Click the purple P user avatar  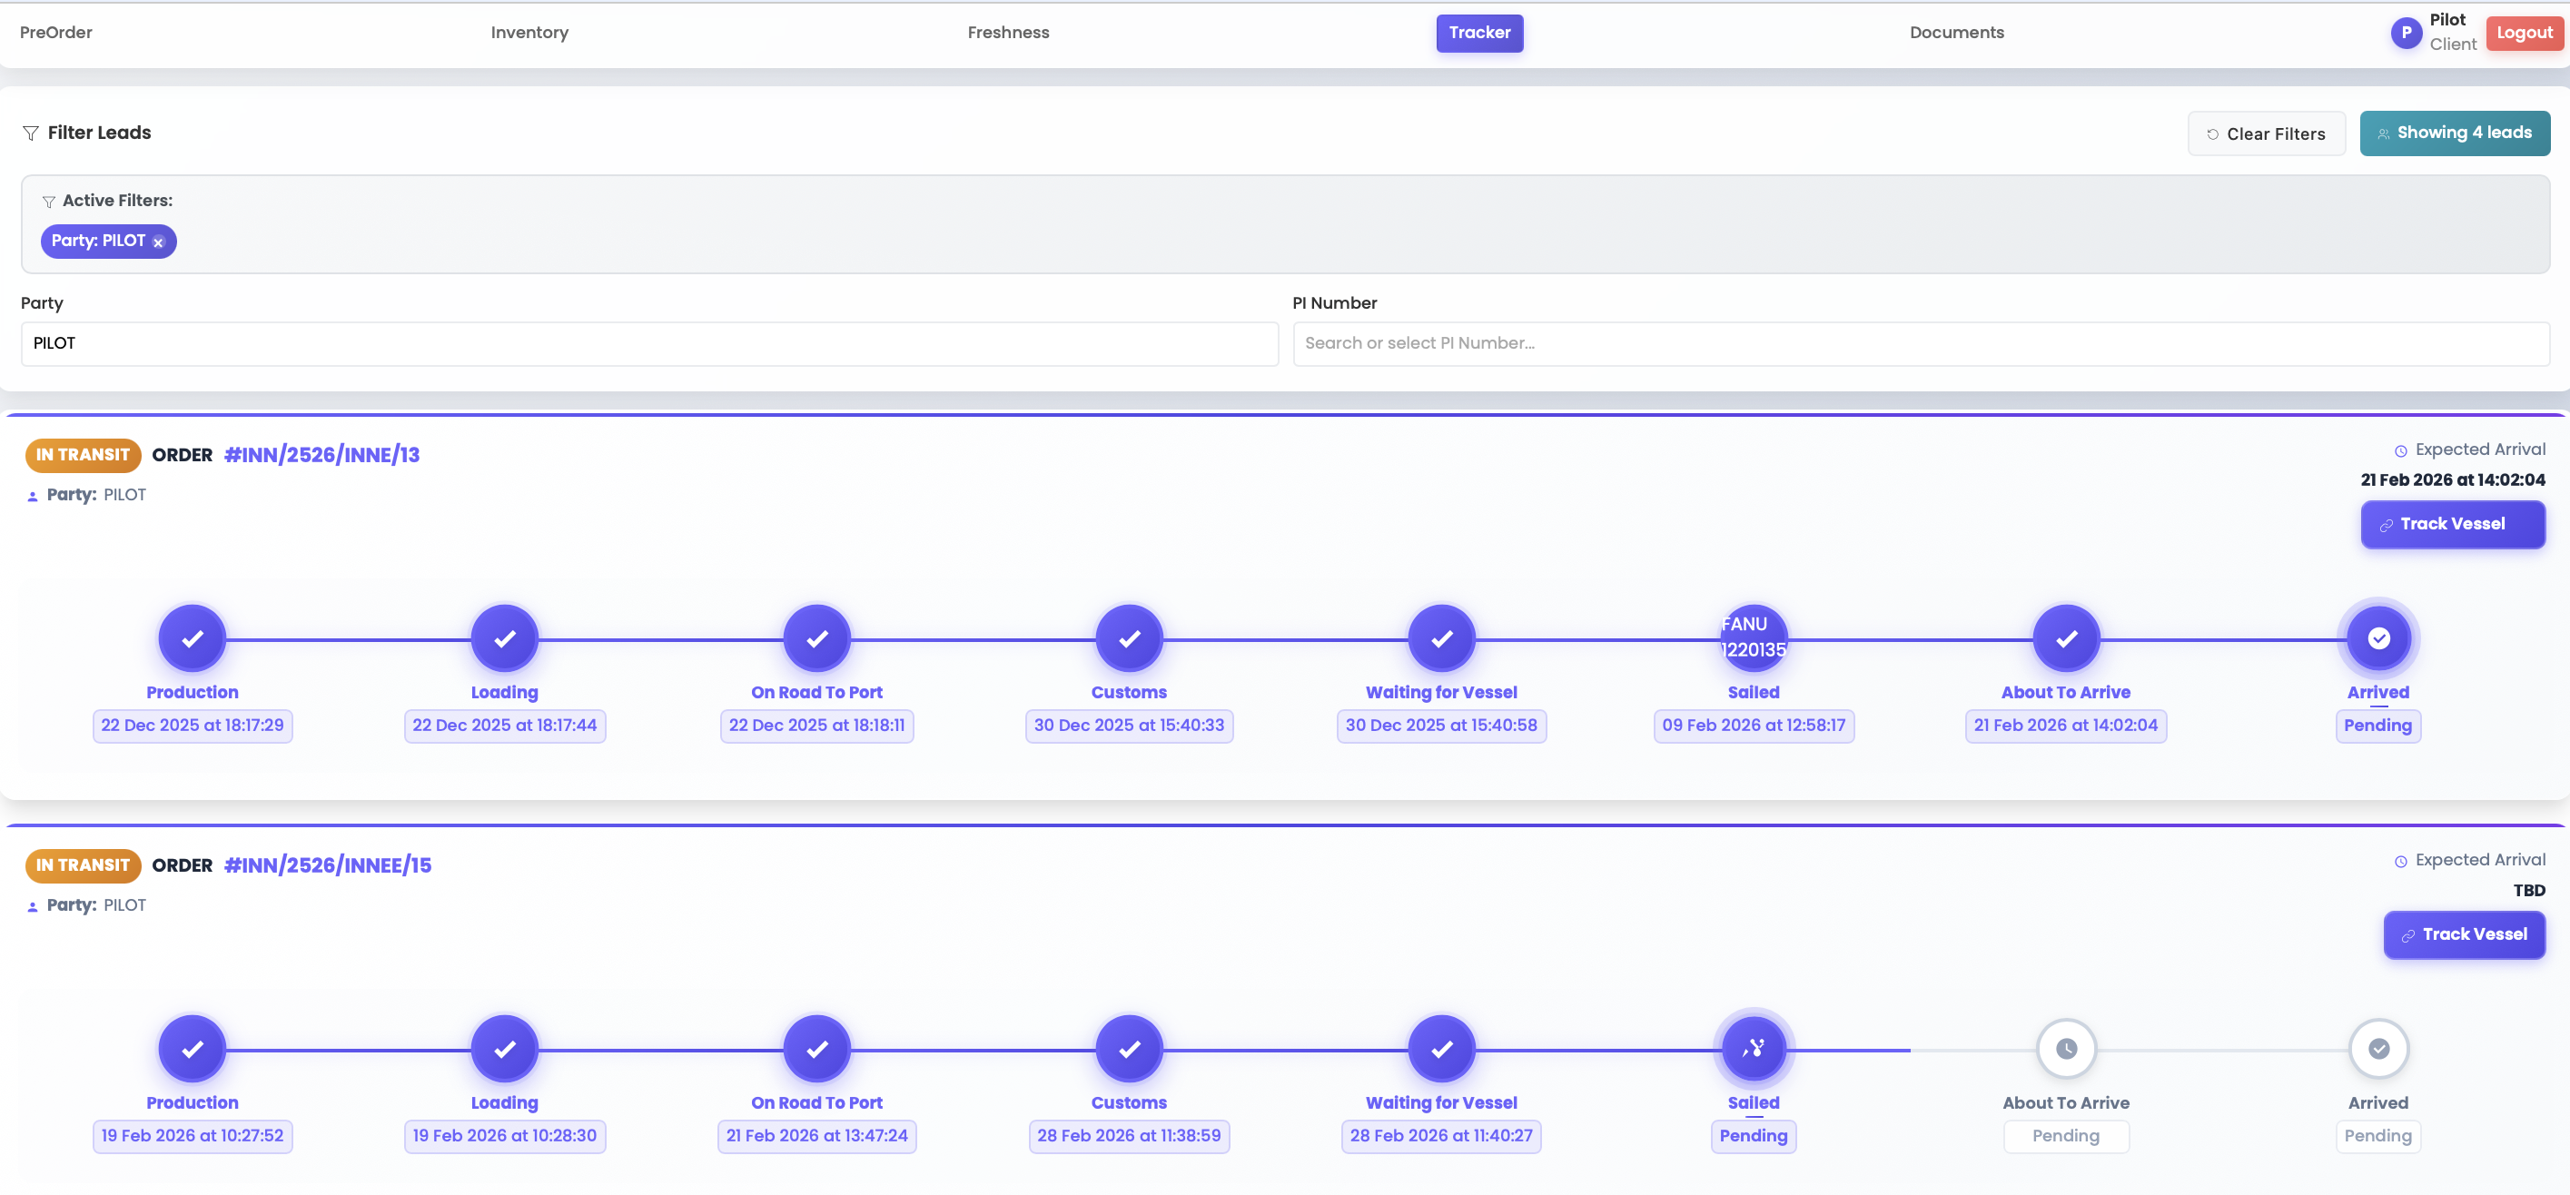pos(2406,33)
